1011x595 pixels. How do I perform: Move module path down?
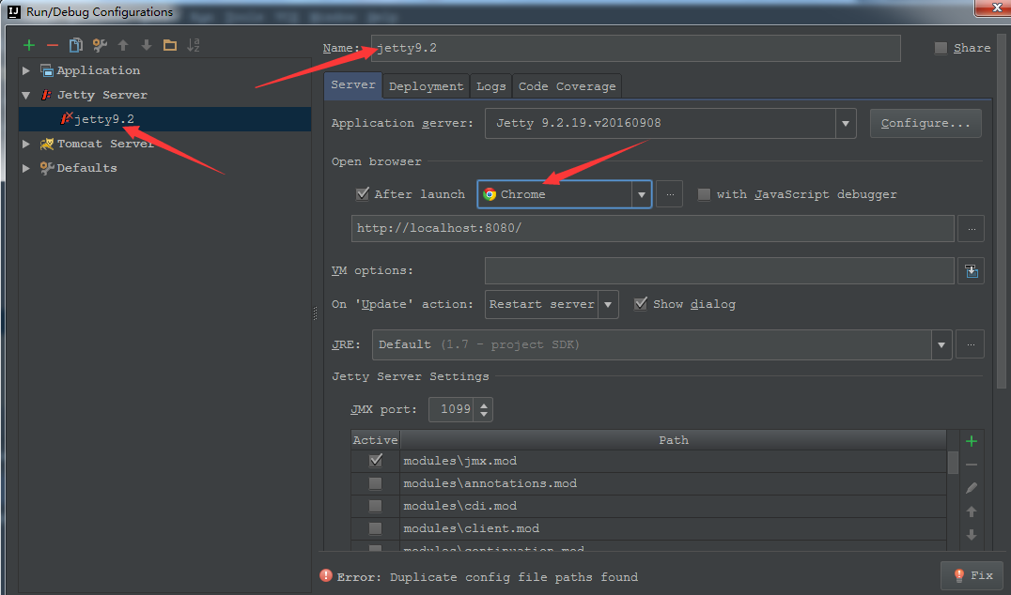[x=971, y=535]
